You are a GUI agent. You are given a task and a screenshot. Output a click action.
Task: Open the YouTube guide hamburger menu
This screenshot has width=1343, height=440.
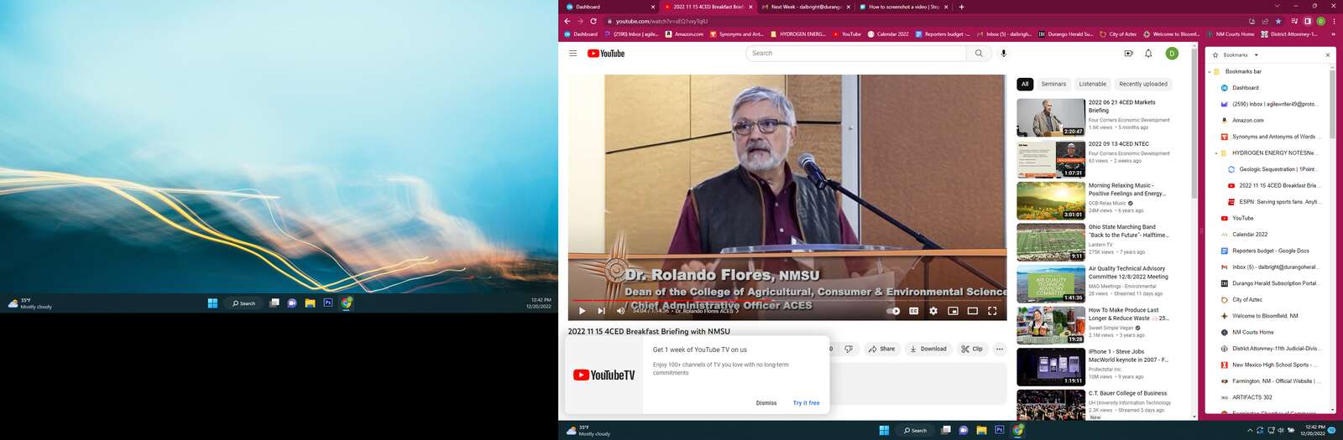click(x=572, y=54)
